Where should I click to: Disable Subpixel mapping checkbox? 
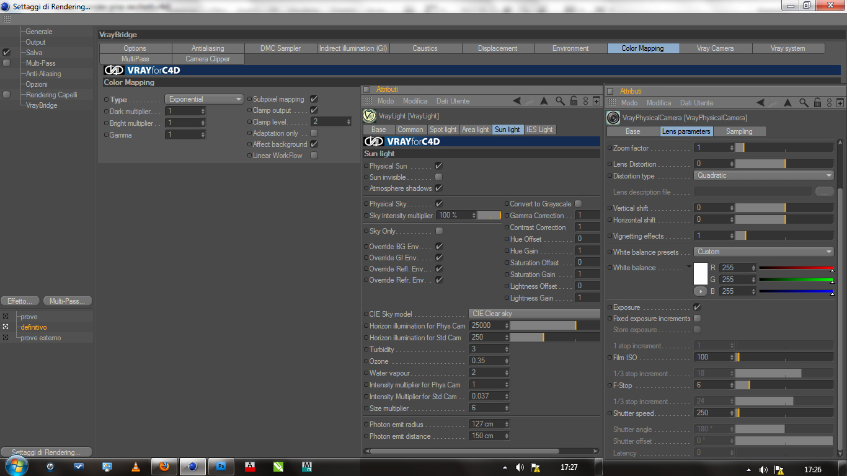tap(314, 99)
